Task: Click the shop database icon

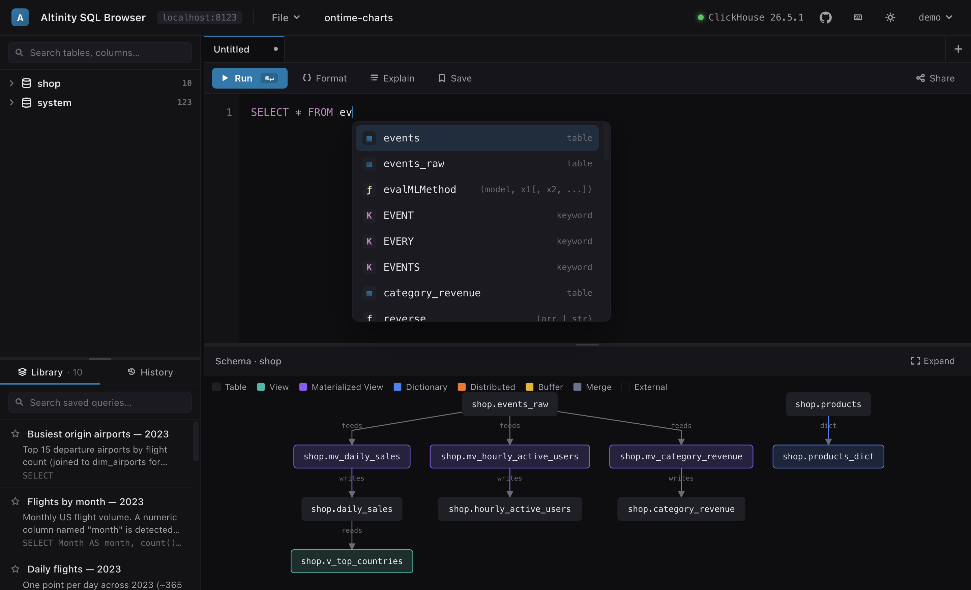Action: click(x=26, y=83)
